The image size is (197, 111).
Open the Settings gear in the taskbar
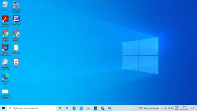[109, 108]
